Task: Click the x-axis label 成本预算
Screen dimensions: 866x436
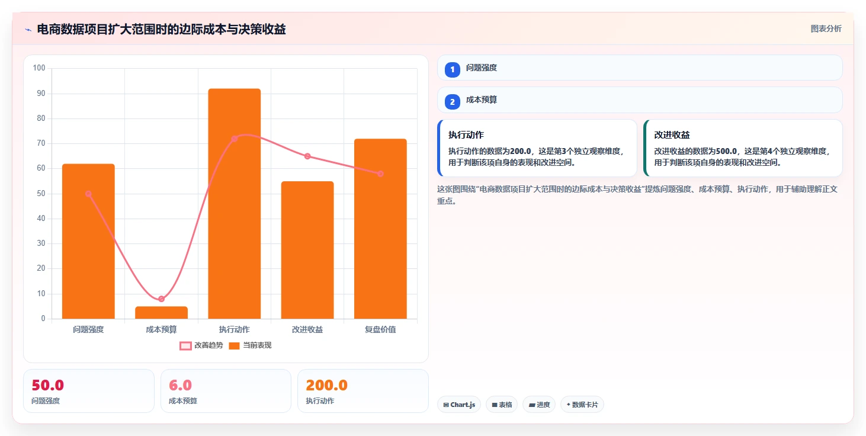Action: pos(161,329)
